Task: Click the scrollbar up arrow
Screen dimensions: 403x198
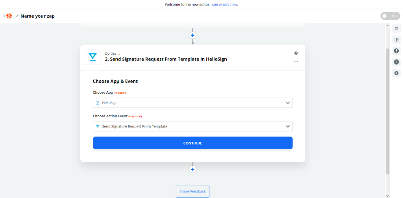Action: (388, 26)
